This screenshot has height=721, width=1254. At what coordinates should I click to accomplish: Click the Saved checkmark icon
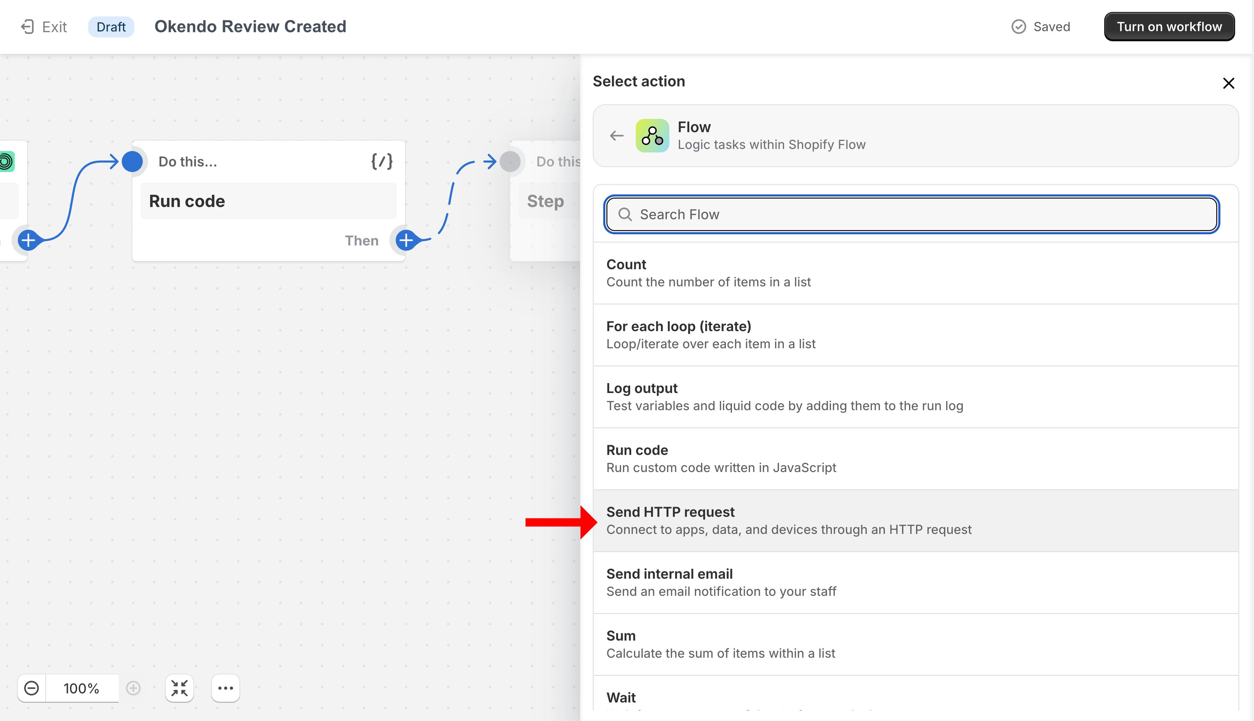point(1018,27)
